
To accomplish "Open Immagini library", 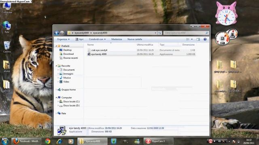I will click(x=68, y=74).
